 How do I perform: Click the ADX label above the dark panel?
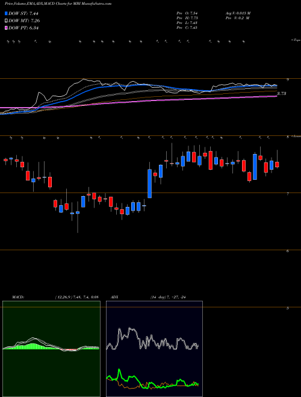[x=114, y=297]
